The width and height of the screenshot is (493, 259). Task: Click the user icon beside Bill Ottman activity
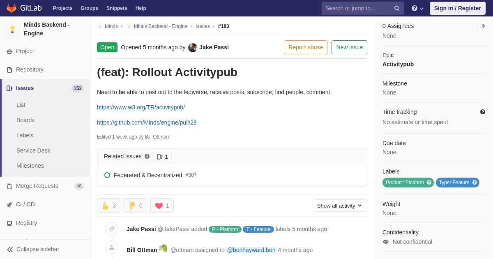point(112,247)
